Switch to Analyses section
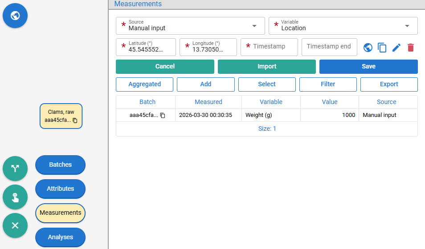The width and height of the screenshot is (425, 249). [60, 237]
